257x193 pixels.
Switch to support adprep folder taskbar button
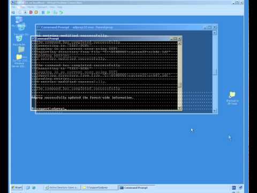tap(99, 188)
